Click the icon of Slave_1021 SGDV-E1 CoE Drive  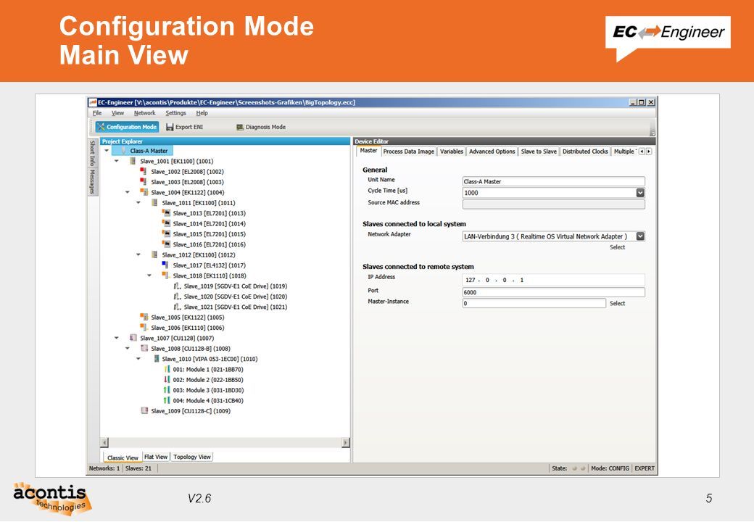pyautogui.click(x=177, y=307)
